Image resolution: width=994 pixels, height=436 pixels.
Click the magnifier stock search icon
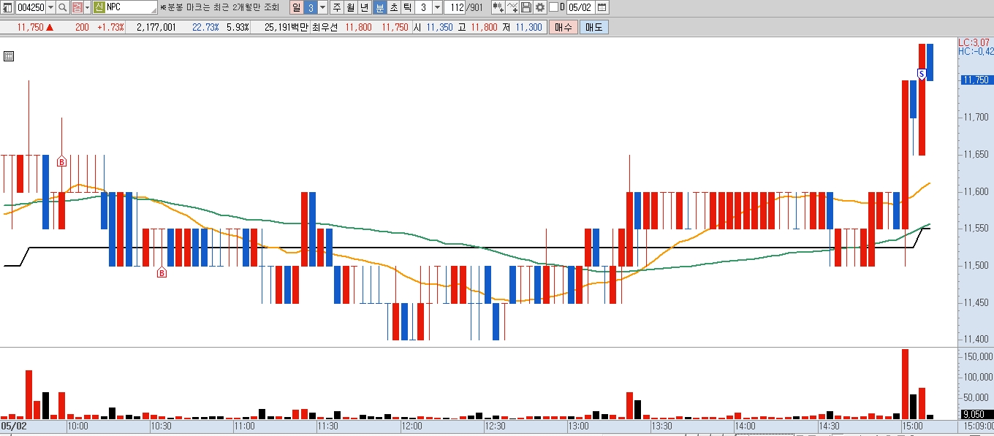click(63, 7)
